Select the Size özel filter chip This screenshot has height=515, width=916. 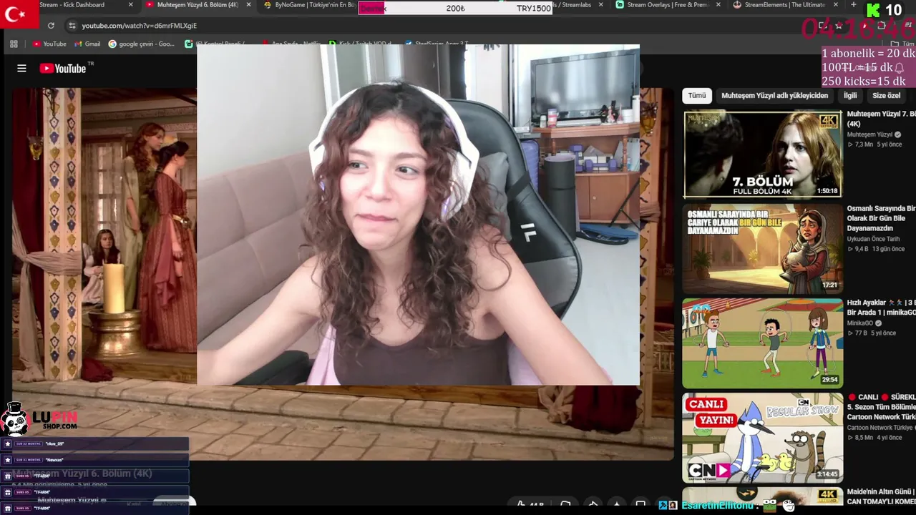click(886, 95)
